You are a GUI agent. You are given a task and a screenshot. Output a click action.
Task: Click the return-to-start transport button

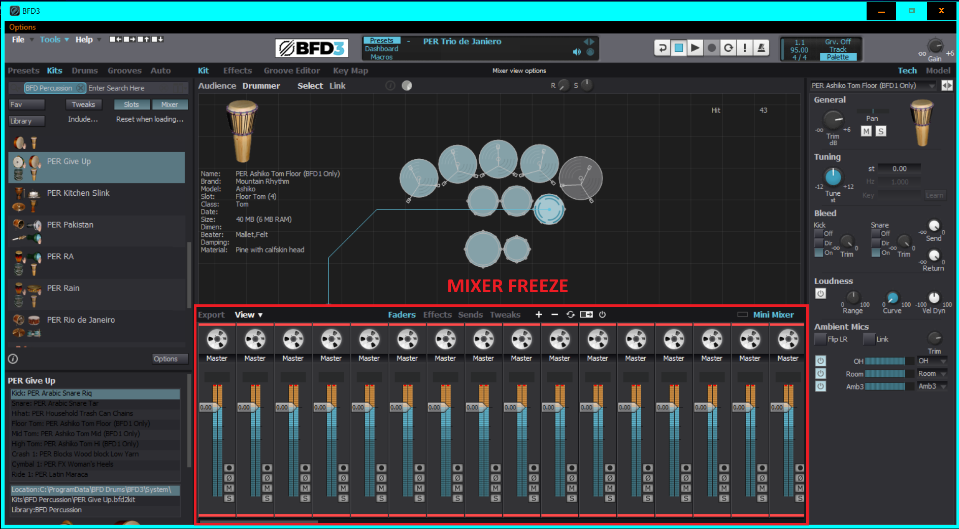pyautogui.click(x=662, y=48)
